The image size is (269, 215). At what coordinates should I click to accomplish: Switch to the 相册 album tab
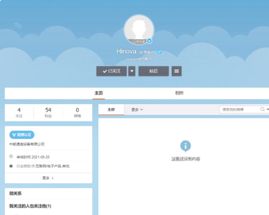pos(179,93)
